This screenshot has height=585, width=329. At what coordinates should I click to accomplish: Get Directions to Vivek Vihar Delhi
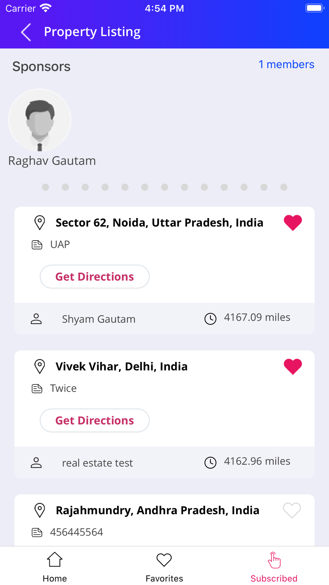tap(95, 420)
